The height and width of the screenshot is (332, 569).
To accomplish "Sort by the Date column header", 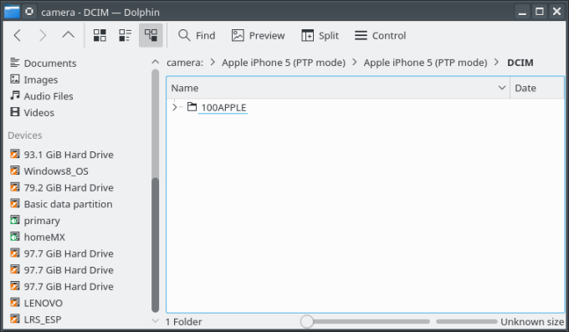I will [x=537, y=88].
